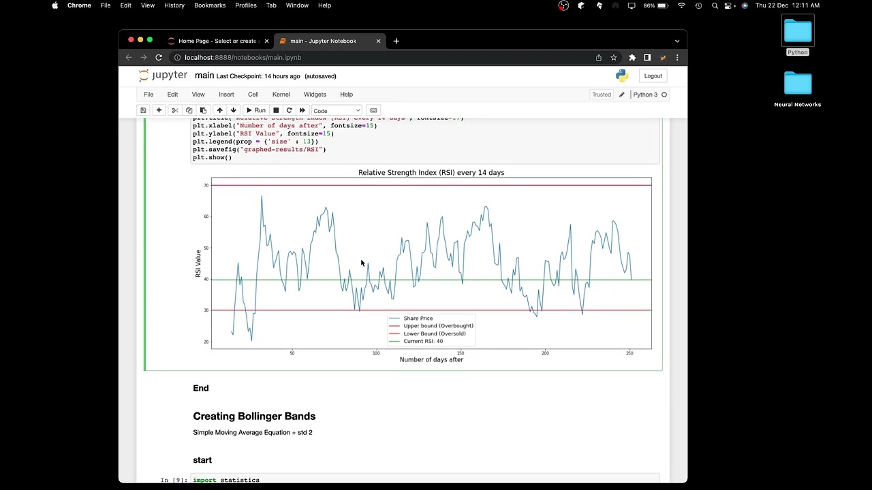Go forward in Chrome
Image resolution: width=872 pixels, height=490 pixels.
click(143, 57)
